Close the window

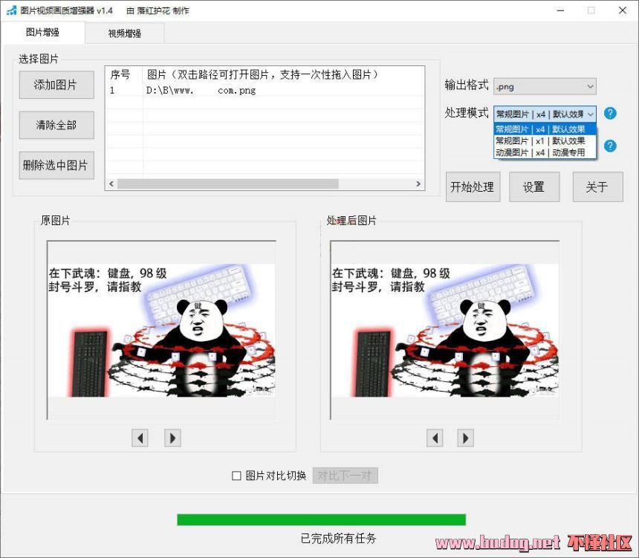(623, 10)
